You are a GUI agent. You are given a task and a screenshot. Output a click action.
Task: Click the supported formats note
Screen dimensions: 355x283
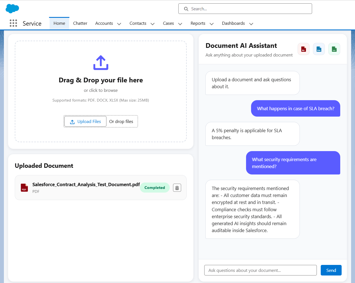coord(101,100)
